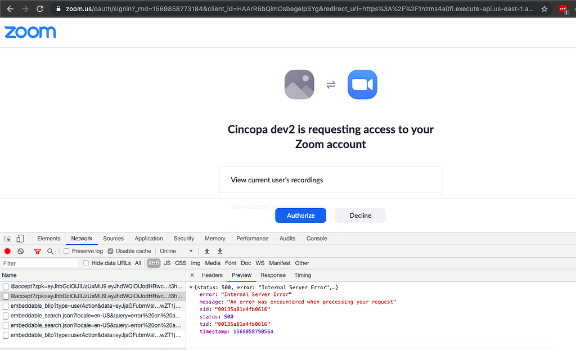Click the search requests magnifier icon
Image resolution: width=576 pixels, height=350 pixels.
tap(51, 251)
